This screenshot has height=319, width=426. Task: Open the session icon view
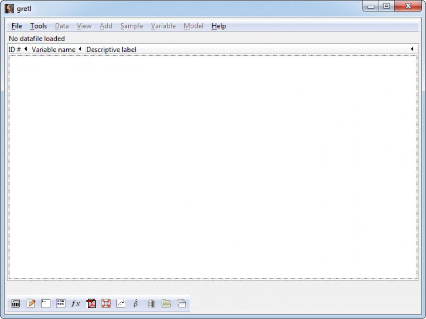61,303
